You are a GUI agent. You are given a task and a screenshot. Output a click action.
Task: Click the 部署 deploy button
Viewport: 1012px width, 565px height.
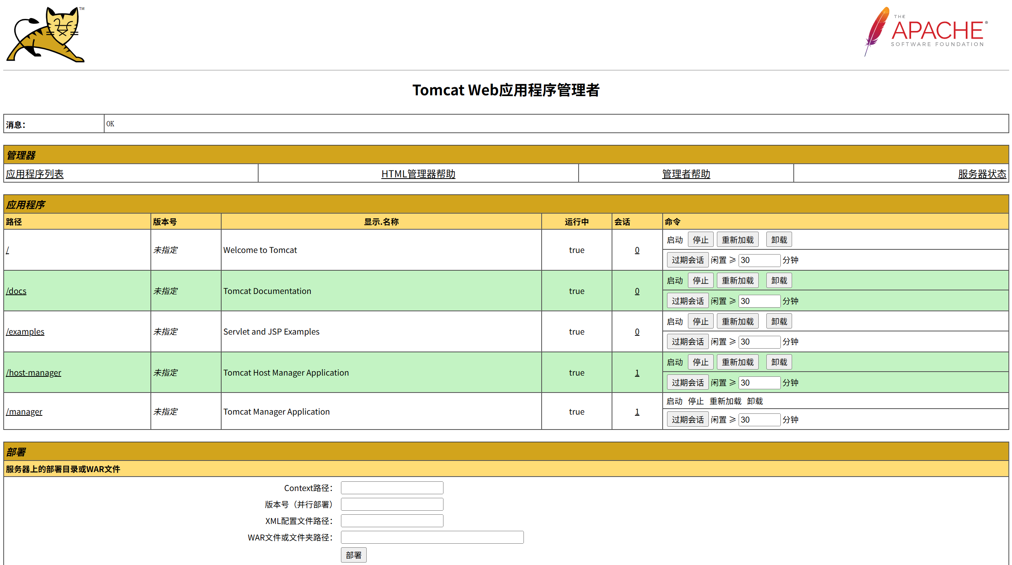353,555
